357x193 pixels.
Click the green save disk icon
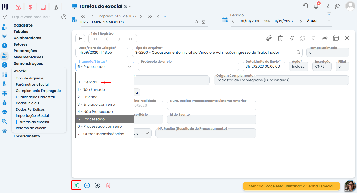pyautogui.click(x=76, y=185)
